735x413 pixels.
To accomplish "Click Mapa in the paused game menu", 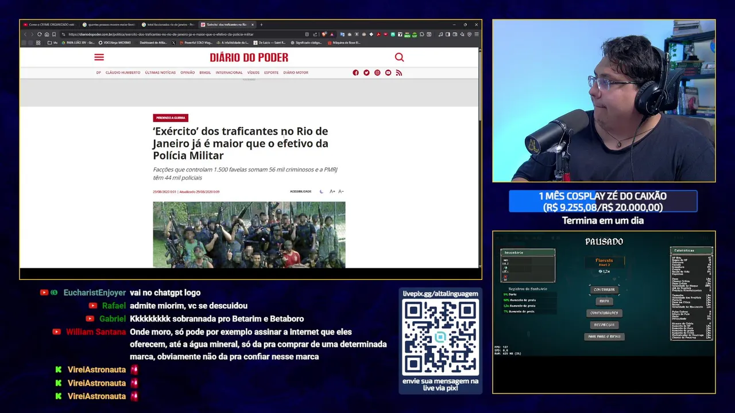I will click(x=604, y=301).
